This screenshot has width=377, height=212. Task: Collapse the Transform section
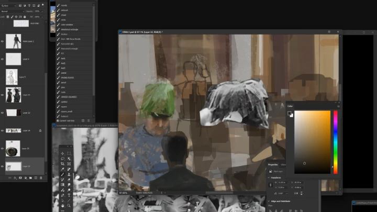point(269,177)
